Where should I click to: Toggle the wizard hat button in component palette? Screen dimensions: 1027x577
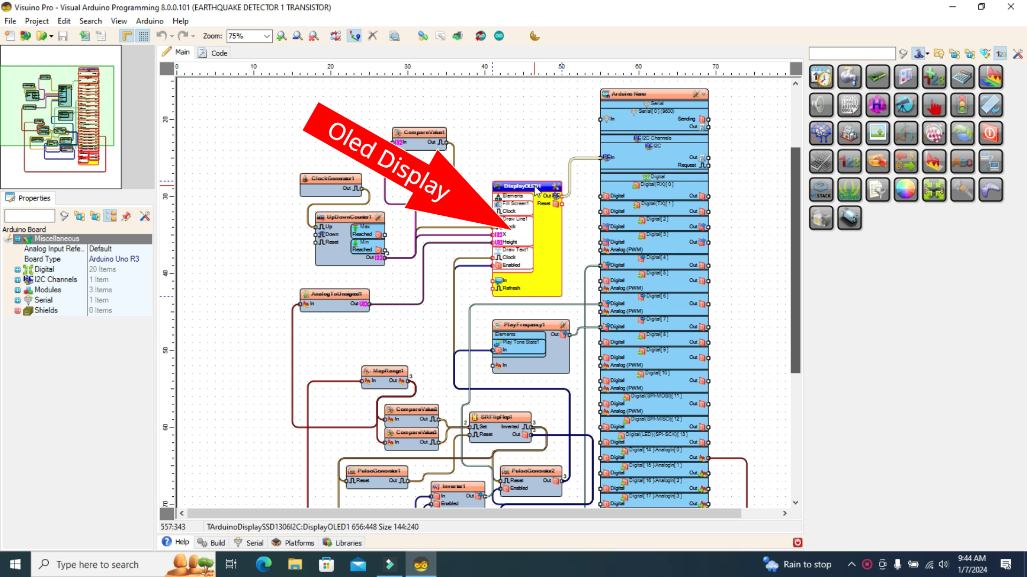[918, 53]
